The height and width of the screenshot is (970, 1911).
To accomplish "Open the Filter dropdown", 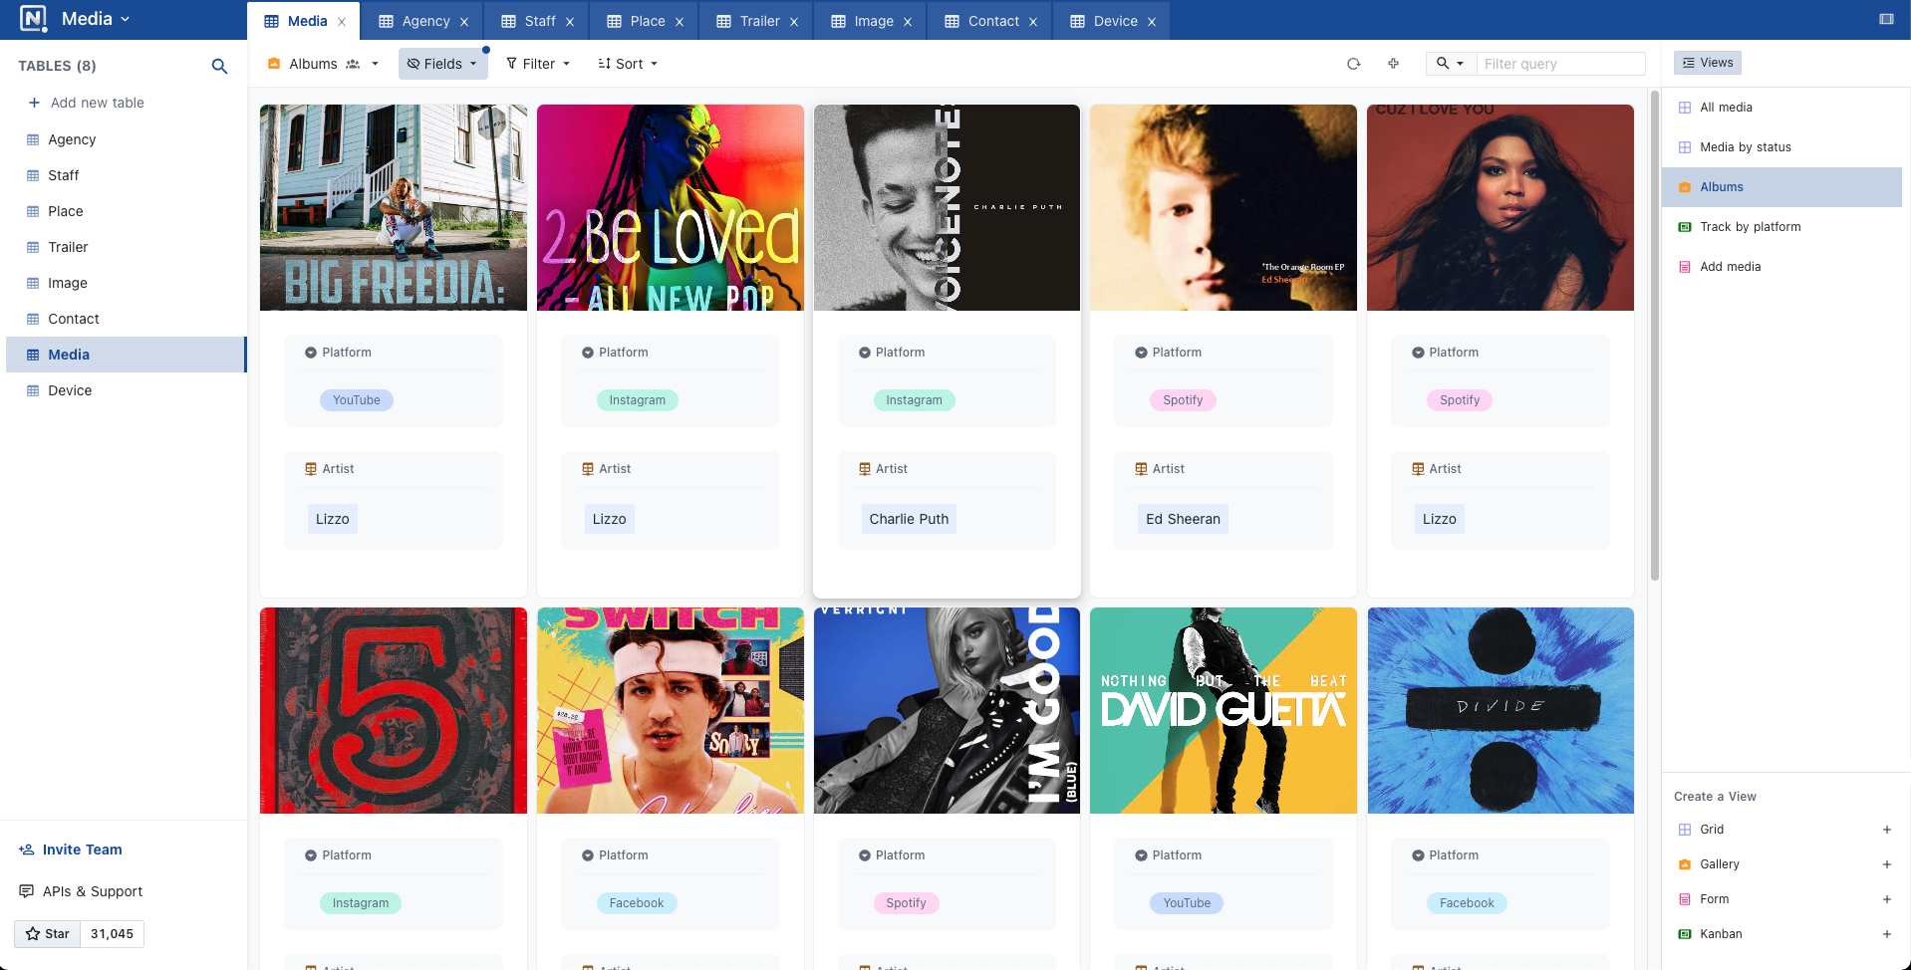I will [538, 64].
